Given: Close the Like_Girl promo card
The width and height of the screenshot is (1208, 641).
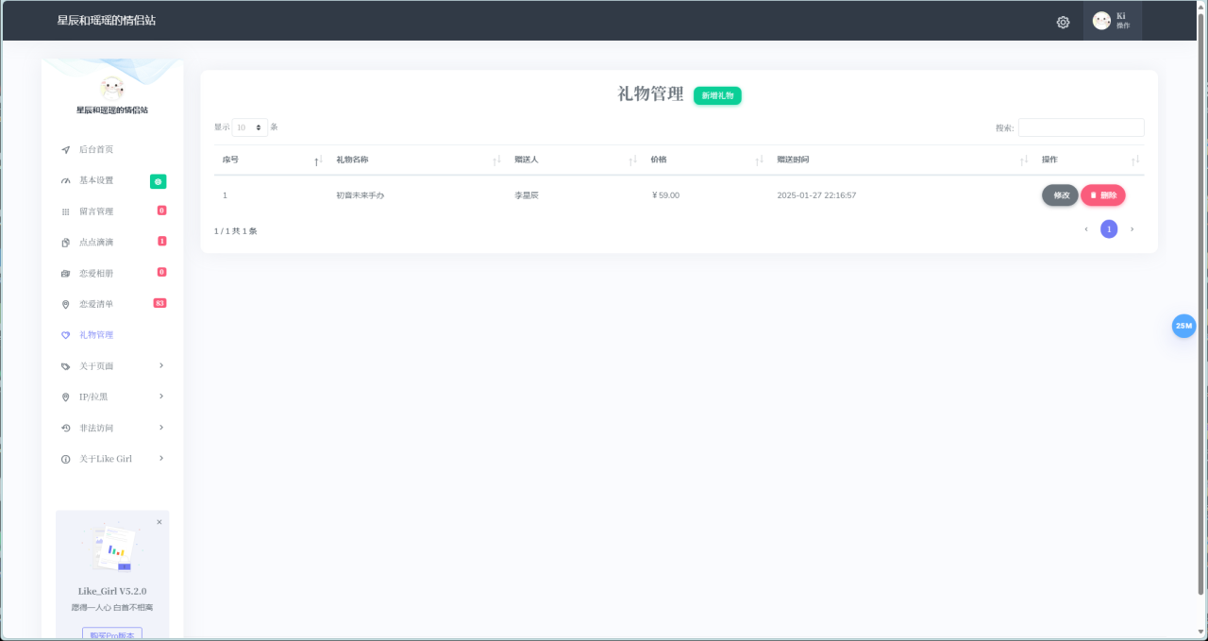Looking at the screenshot, I should (159, 522).
